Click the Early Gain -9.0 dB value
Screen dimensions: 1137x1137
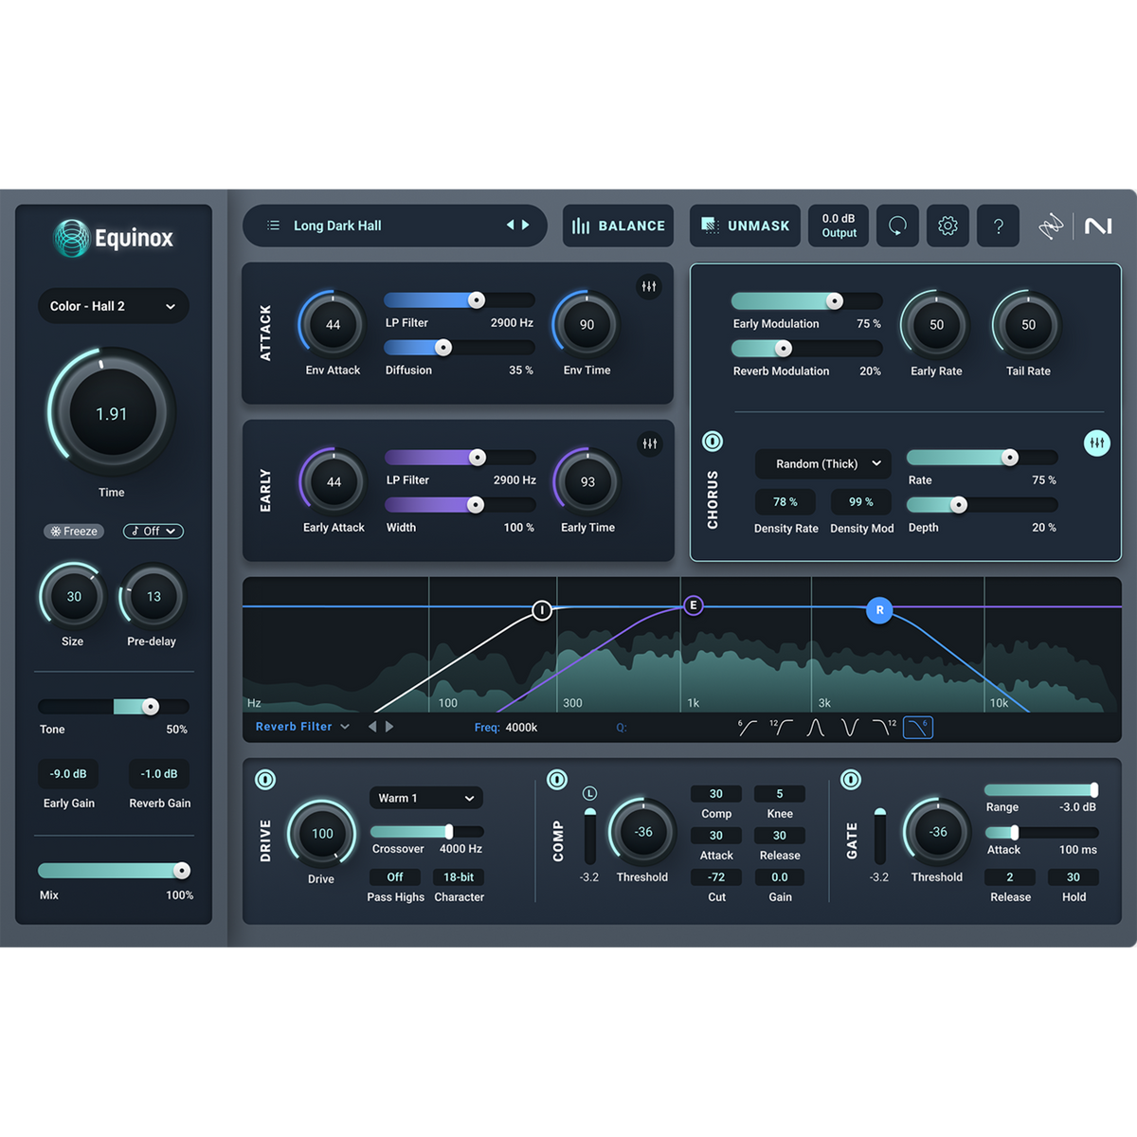[x=68, y=774]
